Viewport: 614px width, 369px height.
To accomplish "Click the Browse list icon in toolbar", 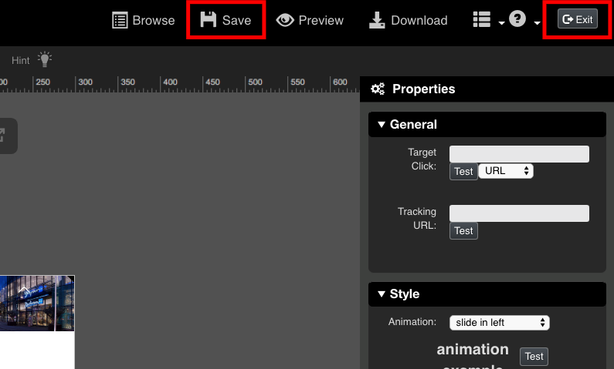I will (x=120, y=20).
